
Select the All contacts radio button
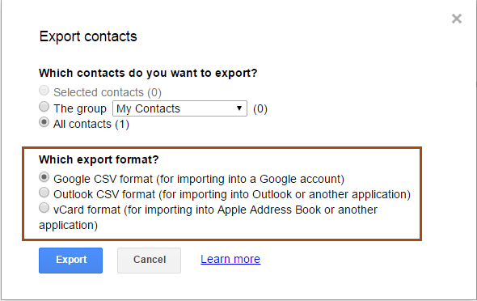click(44, 122)
